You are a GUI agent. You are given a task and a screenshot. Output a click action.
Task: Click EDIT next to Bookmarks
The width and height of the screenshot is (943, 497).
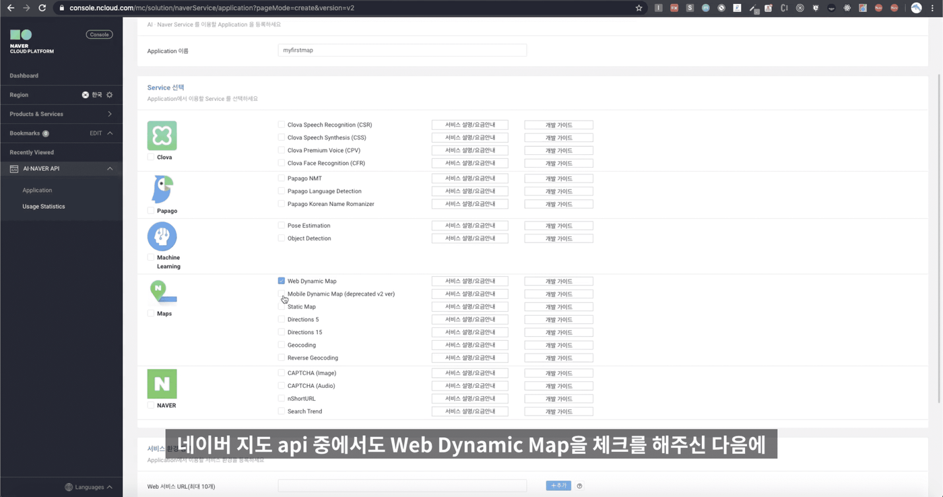tap(96, 133)
